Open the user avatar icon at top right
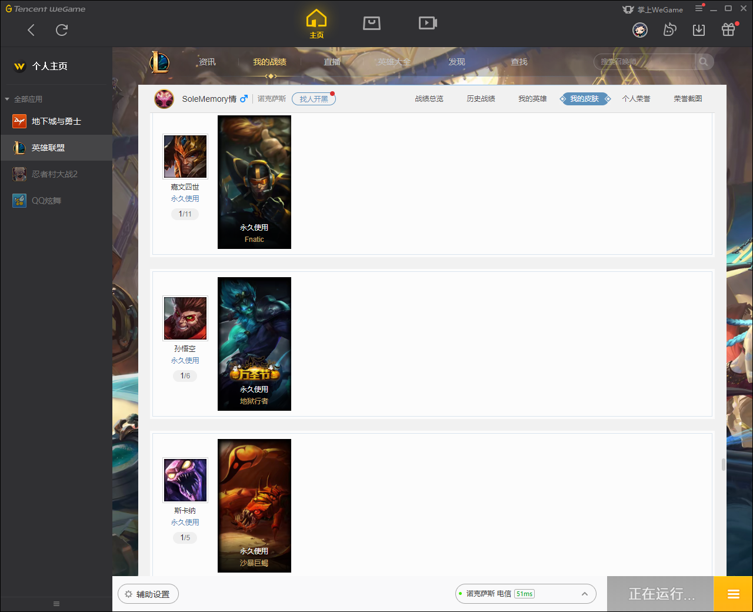The height and width of the screenshot is (612, 753). 640,30
